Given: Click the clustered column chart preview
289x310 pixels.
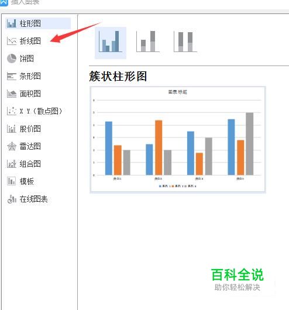Looking at the screenshot, I should click(x=178, y=140).
